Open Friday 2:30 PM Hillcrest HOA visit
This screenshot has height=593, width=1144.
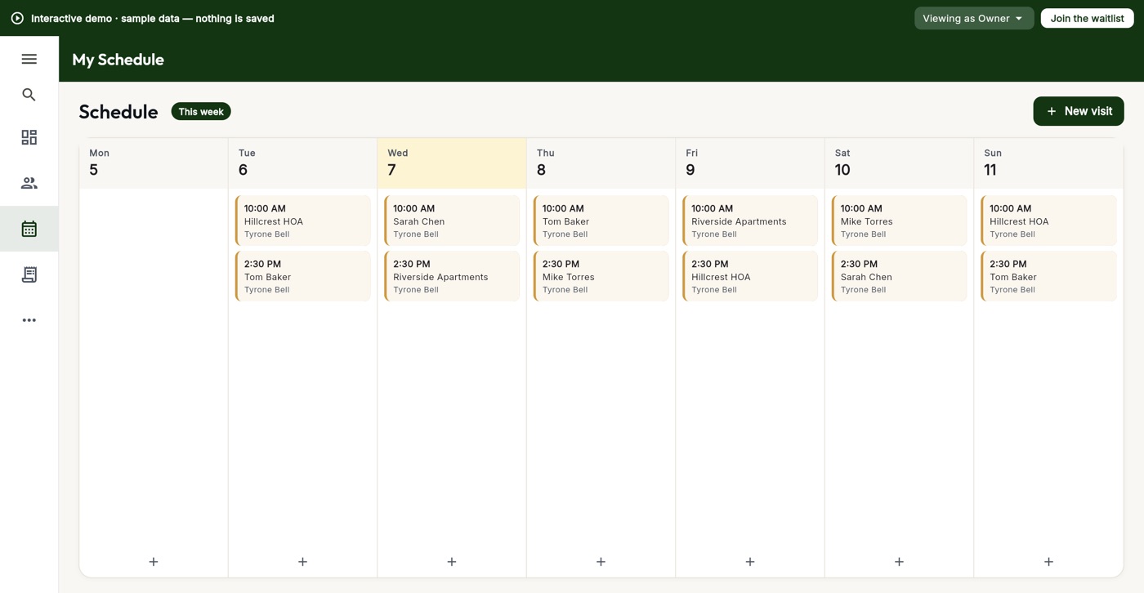click(x=750, y=276)
